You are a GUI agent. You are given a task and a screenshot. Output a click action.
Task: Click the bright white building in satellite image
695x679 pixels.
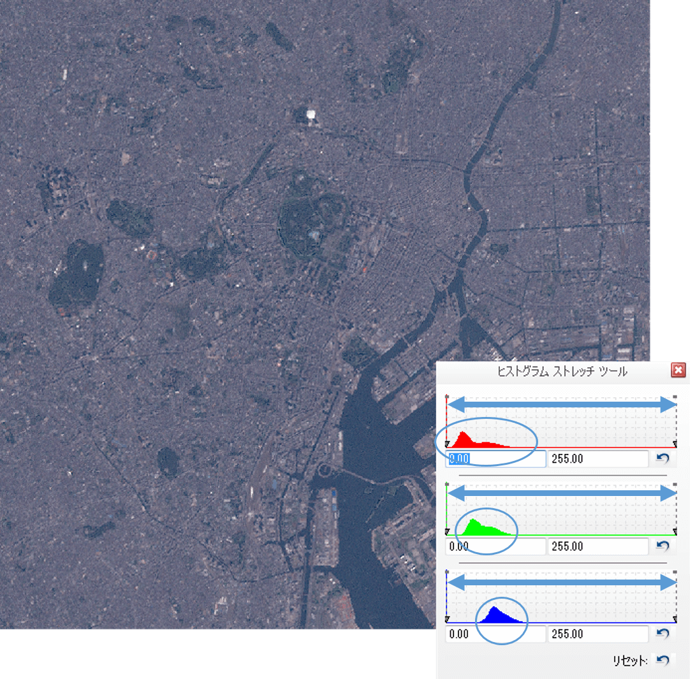click(311, 115)
